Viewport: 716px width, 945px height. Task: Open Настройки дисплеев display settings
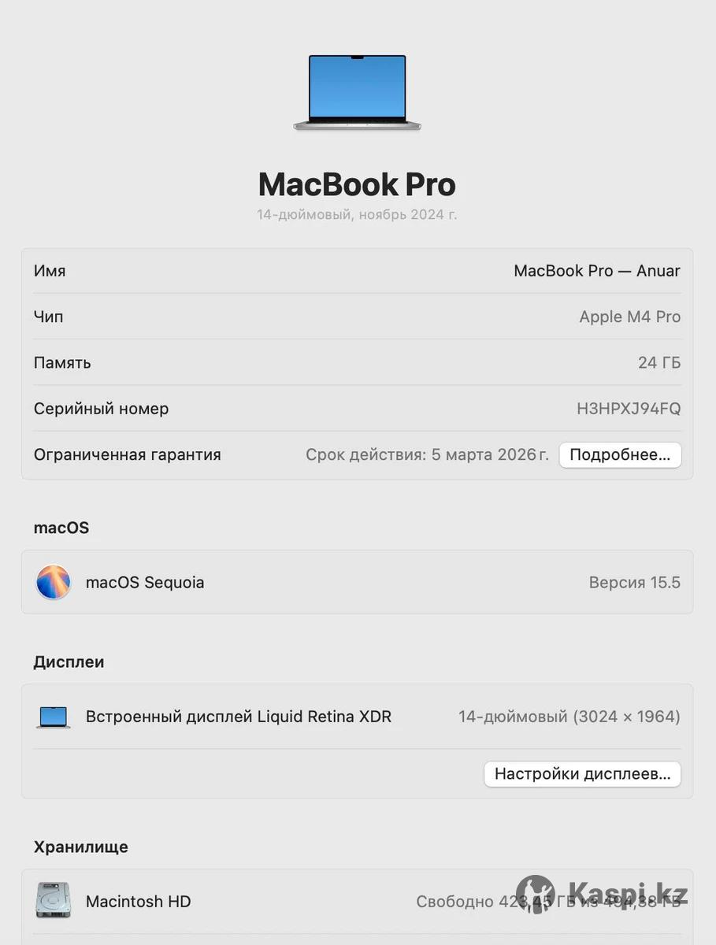click(x=582, y=773)
